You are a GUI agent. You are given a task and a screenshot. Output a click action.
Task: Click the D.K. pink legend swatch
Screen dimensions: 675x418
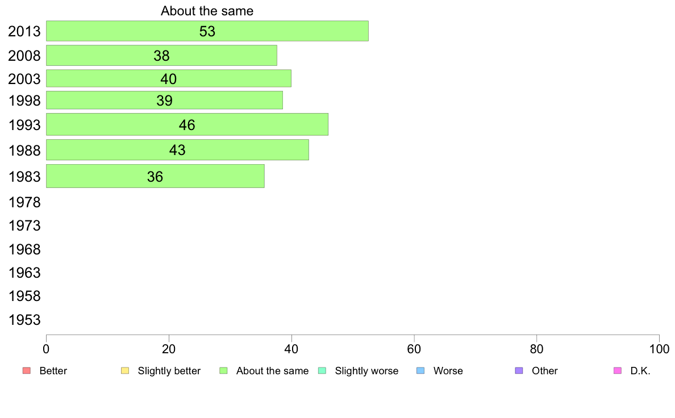coord(617,371)
